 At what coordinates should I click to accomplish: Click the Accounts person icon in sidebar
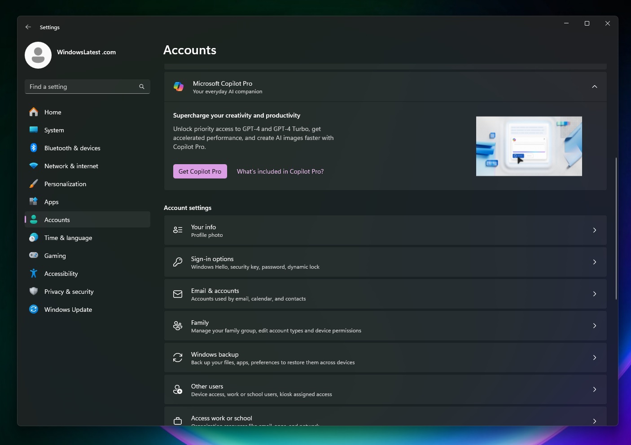pyautogui.click(x=34, y=219)
